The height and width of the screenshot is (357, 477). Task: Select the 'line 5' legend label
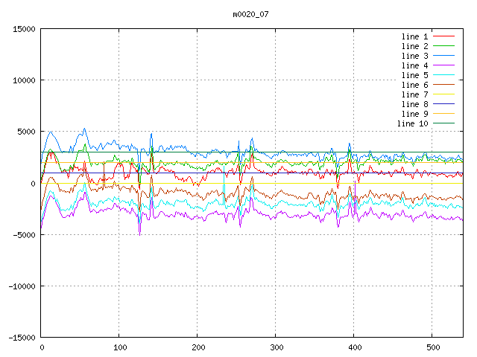pos(414,75)
